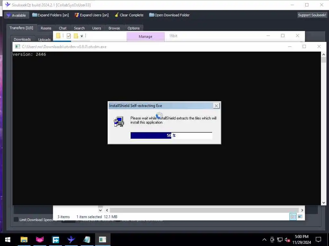The width and height of the screenshot is (329, 246).
Task: Minimize the otvdm.exe console window
Action: [x=290, y=46]
